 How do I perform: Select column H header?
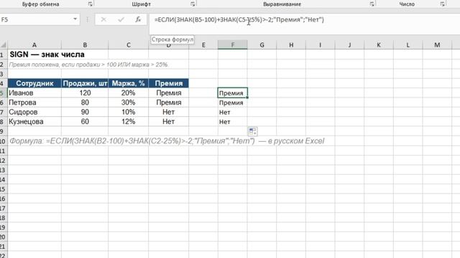point(291,44)
